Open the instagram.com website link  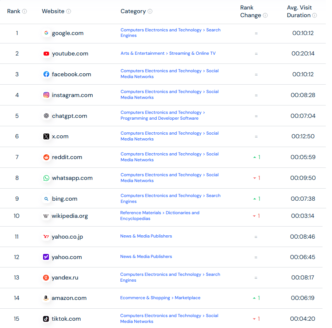[72, 95]
